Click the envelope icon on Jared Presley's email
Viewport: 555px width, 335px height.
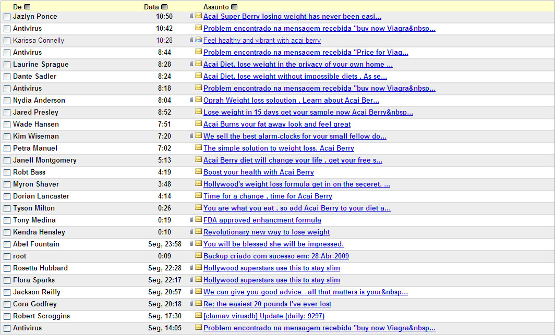click(198, 112)
